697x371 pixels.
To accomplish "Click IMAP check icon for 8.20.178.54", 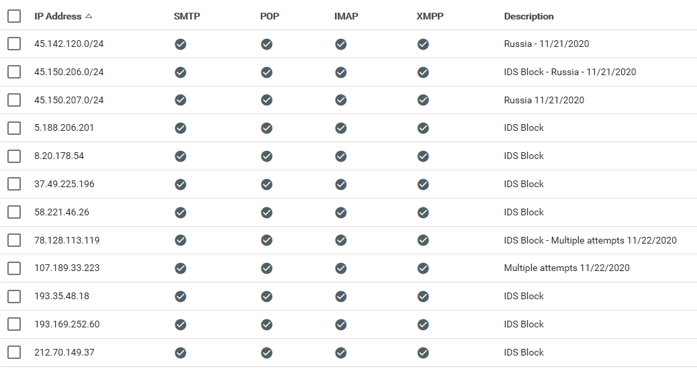I will pyautogui.click(x=341, y=156).
